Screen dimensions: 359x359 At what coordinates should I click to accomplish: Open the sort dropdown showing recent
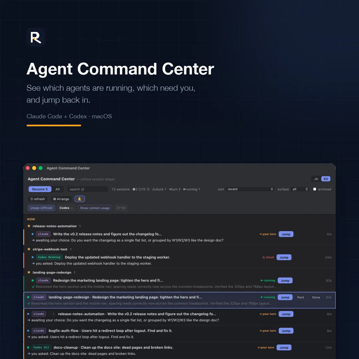point(250,189)
